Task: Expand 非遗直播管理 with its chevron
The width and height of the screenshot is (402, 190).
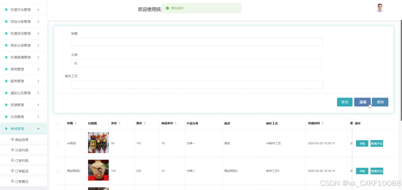Action: tap(38, 57)
